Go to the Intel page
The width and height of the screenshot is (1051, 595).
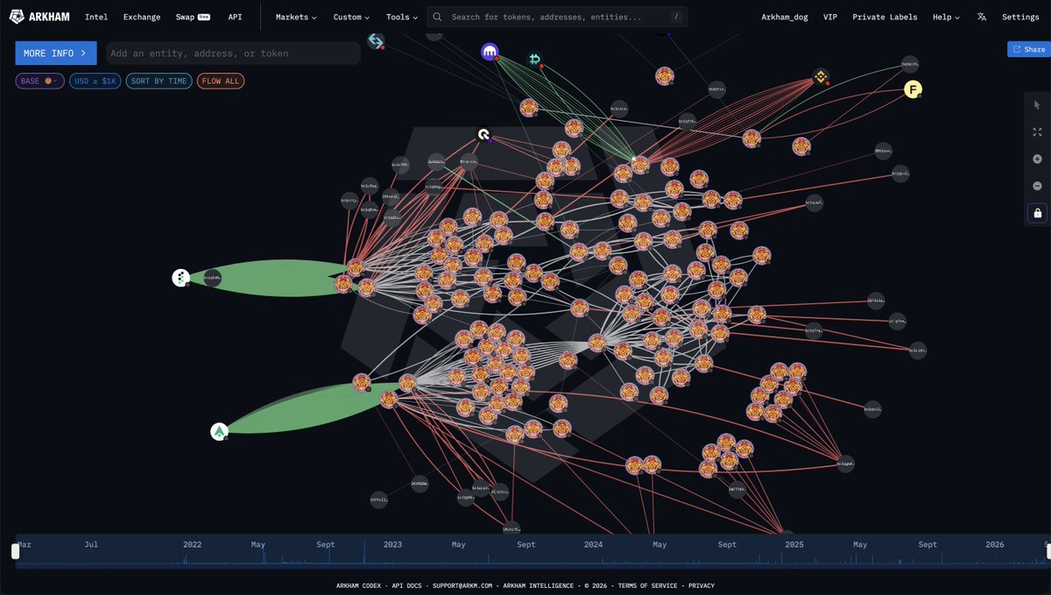[x=96, y=17]
